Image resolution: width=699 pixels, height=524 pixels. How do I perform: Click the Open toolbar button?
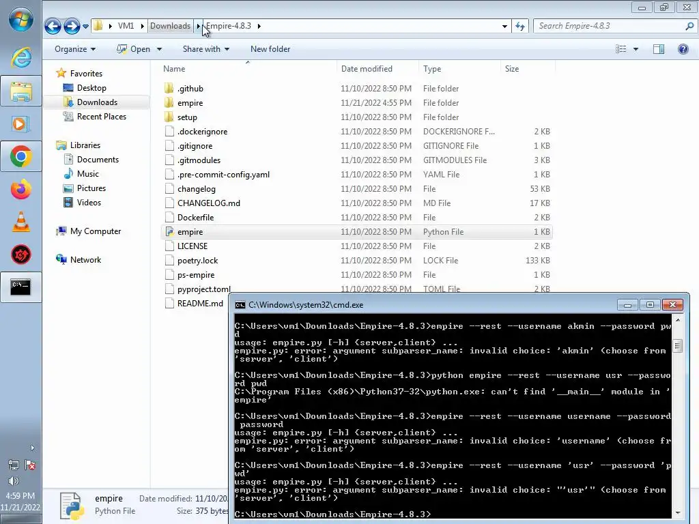(134, 49)
